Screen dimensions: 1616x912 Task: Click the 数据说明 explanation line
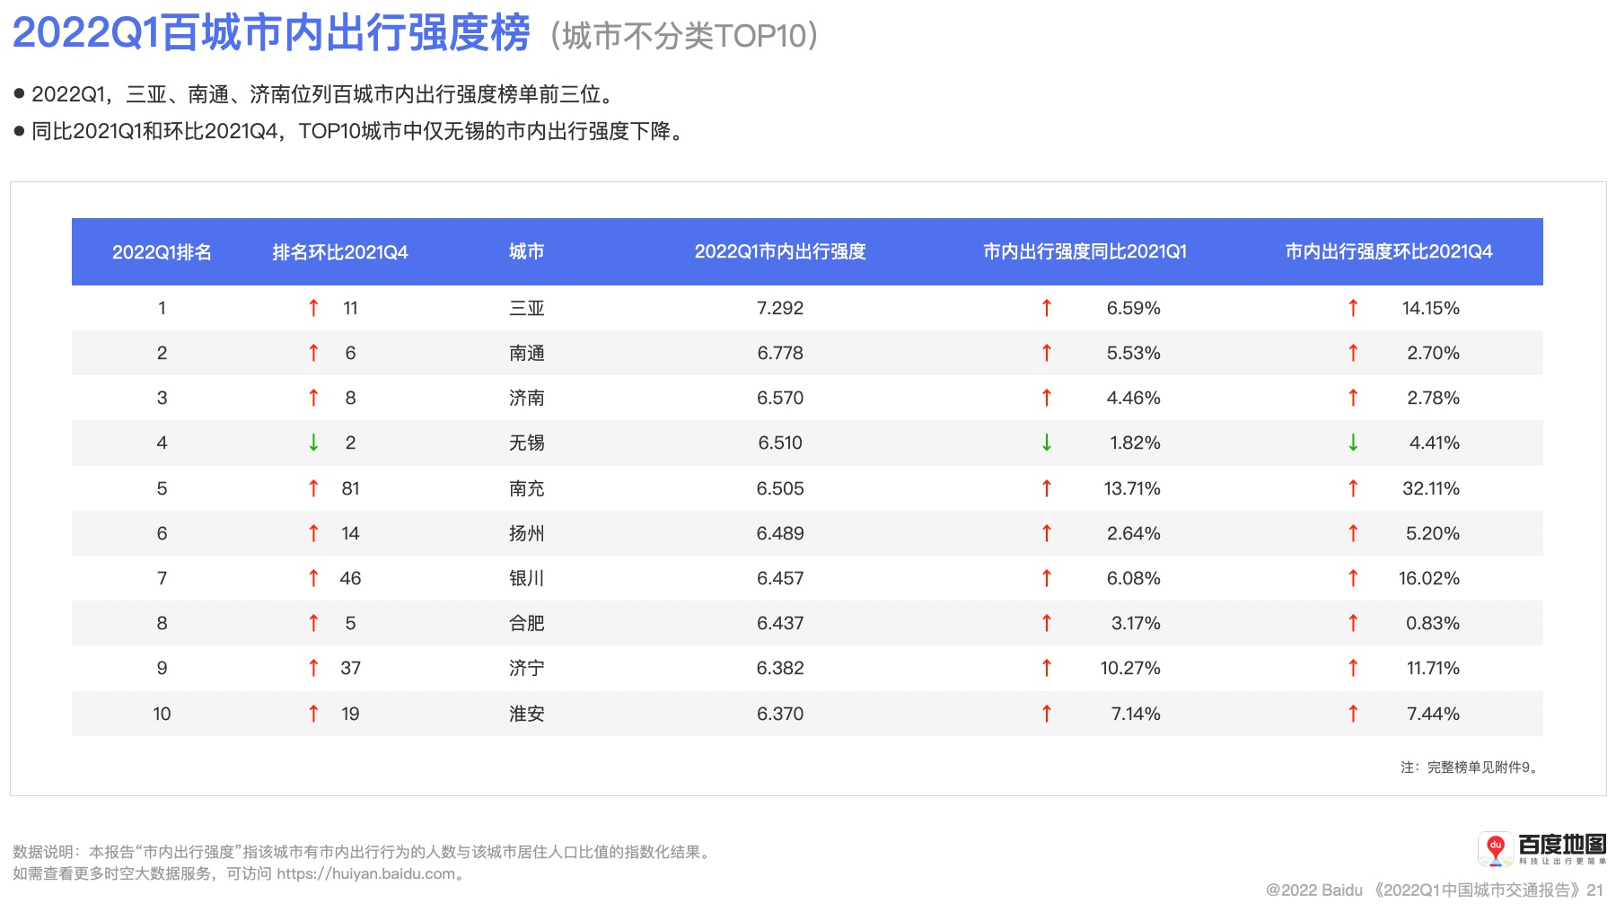pyautogui.click(x=364, y=852)
